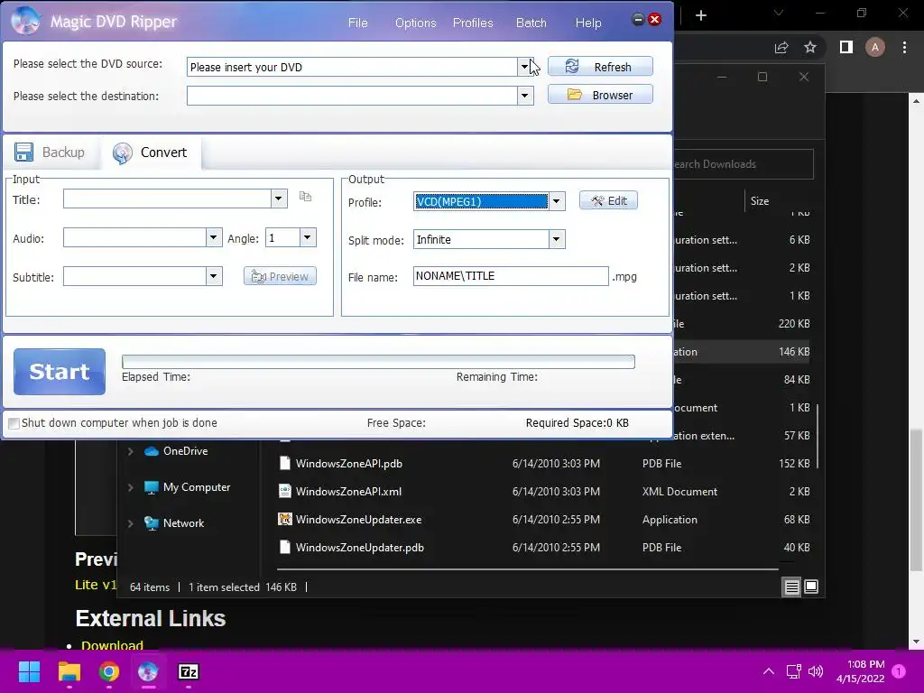This screenshot has width=924, height=693.
Task: Open the Windows Start menu
Action: 29,671
